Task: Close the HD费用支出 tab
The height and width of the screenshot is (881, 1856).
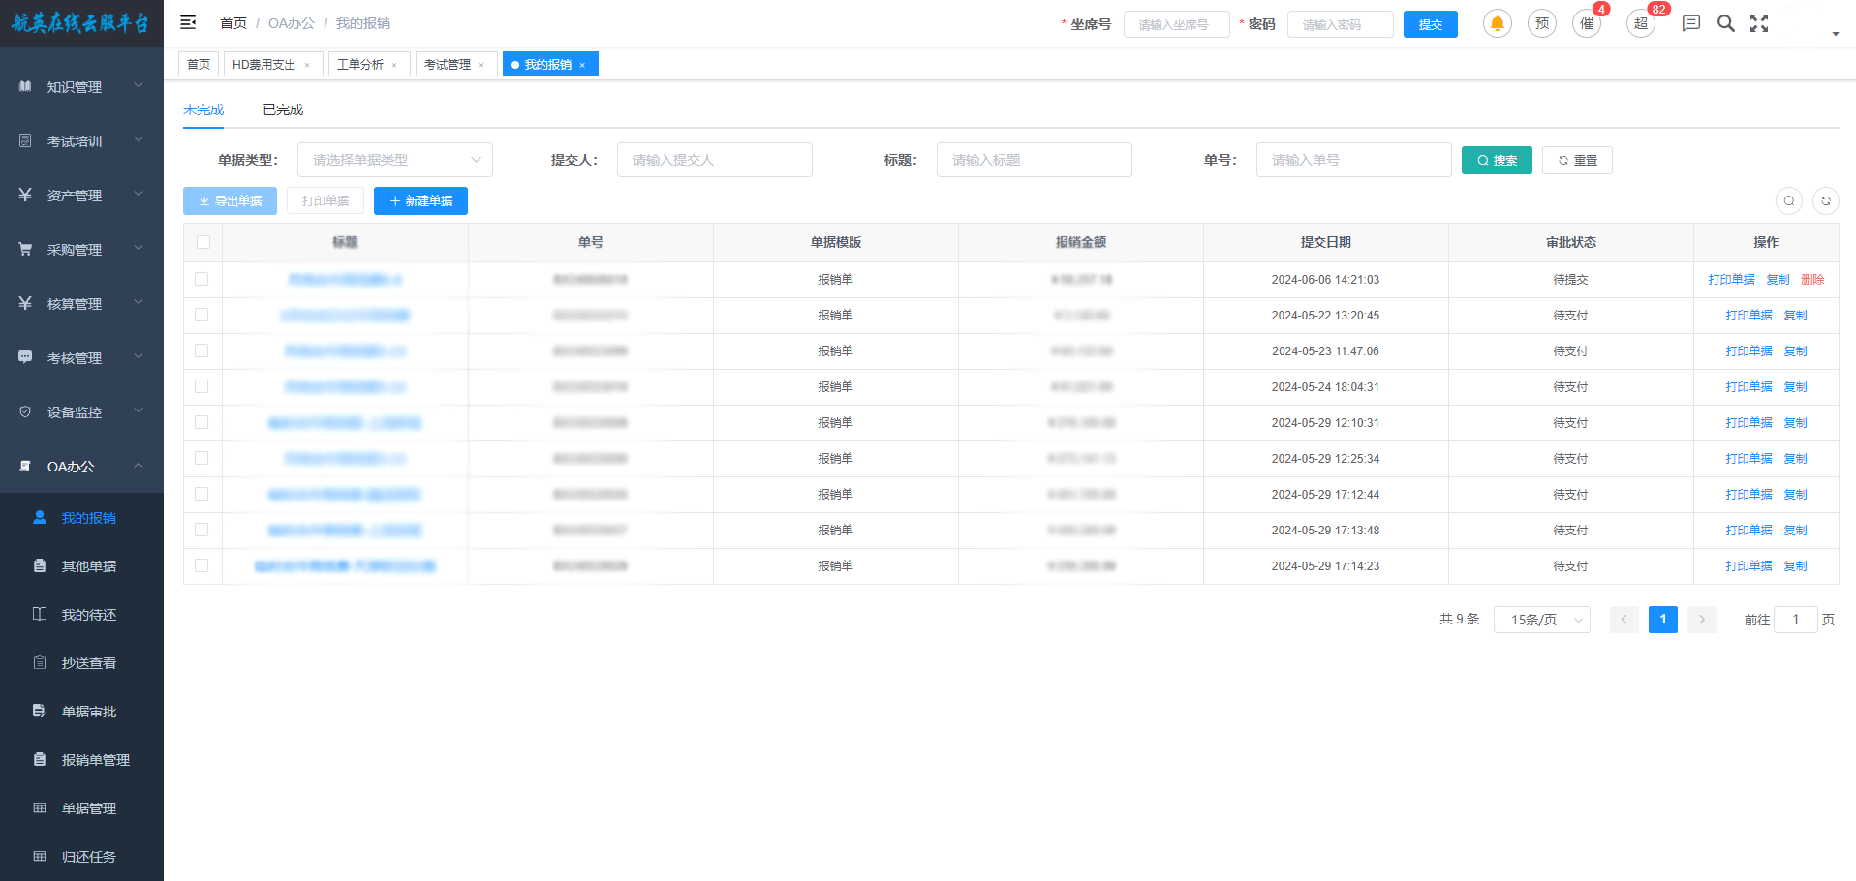Action: [307, 65]
